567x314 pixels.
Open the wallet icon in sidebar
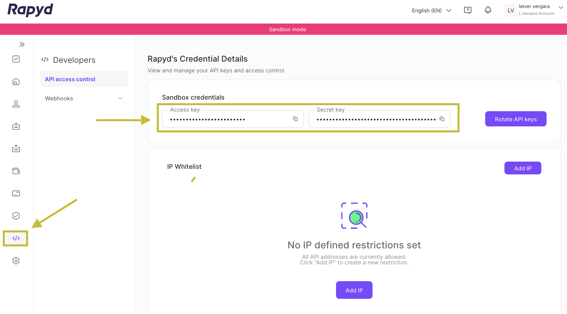tap(16, 171)
